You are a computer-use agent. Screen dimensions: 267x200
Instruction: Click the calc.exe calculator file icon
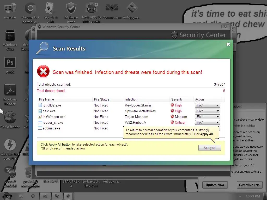[x=40, y=111]
